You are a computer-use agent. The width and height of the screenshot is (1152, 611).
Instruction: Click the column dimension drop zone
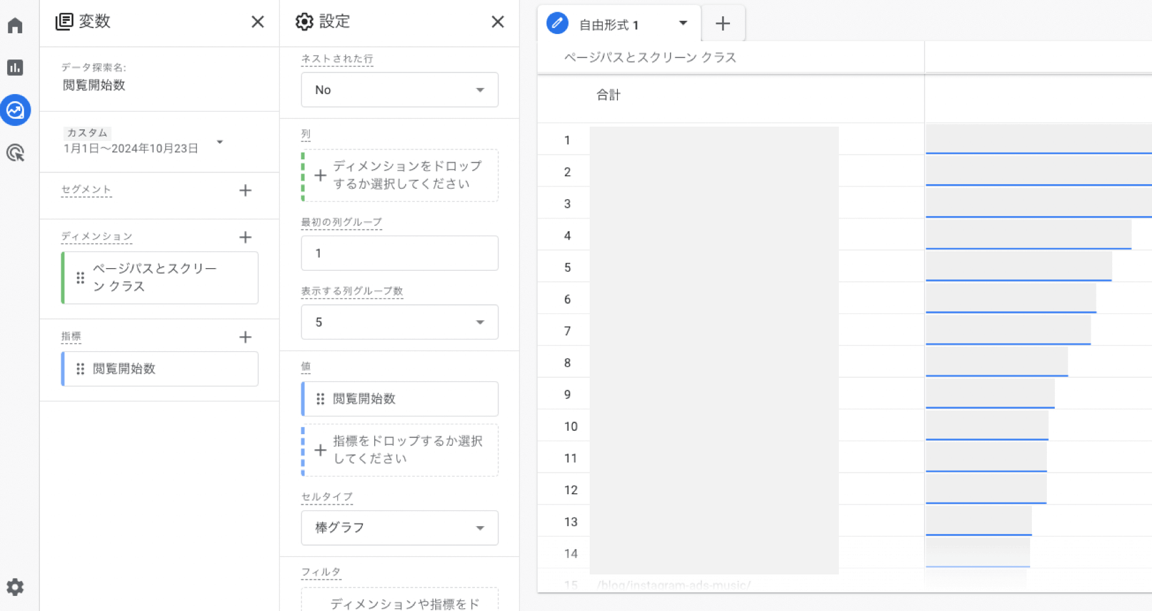tap(401, 176)
